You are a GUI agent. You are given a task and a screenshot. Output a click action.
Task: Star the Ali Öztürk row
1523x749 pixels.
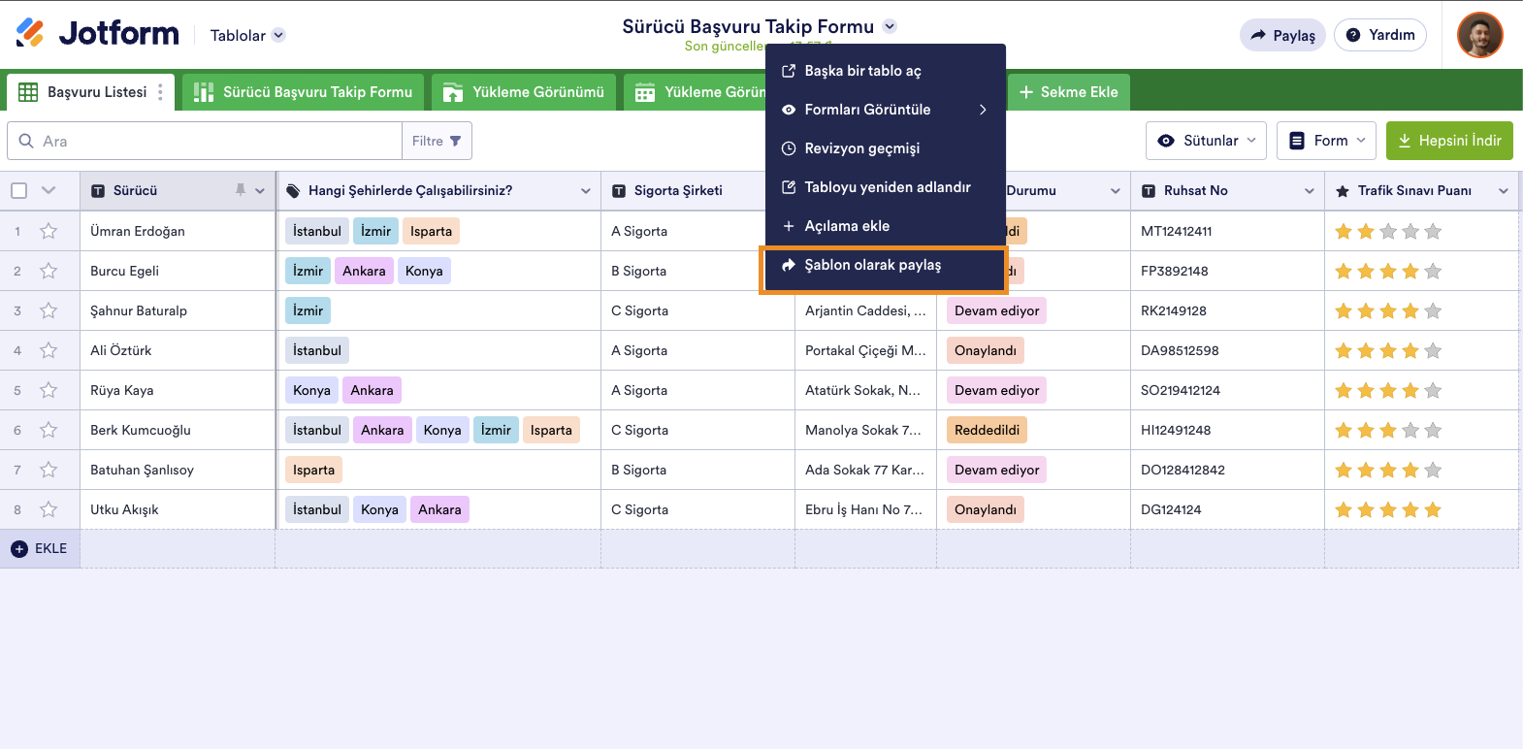[x=49, y=350]
